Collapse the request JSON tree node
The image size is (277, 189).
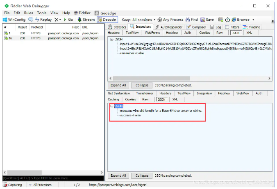(111, 39)
